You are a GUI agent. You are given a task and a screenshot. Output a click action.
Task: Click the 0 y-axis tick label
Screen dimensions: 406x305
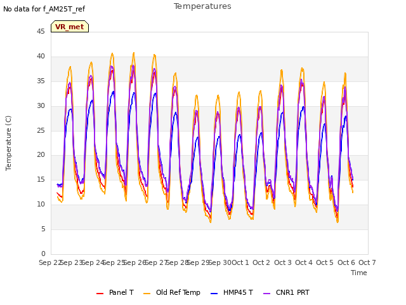(x=43, y=254)
